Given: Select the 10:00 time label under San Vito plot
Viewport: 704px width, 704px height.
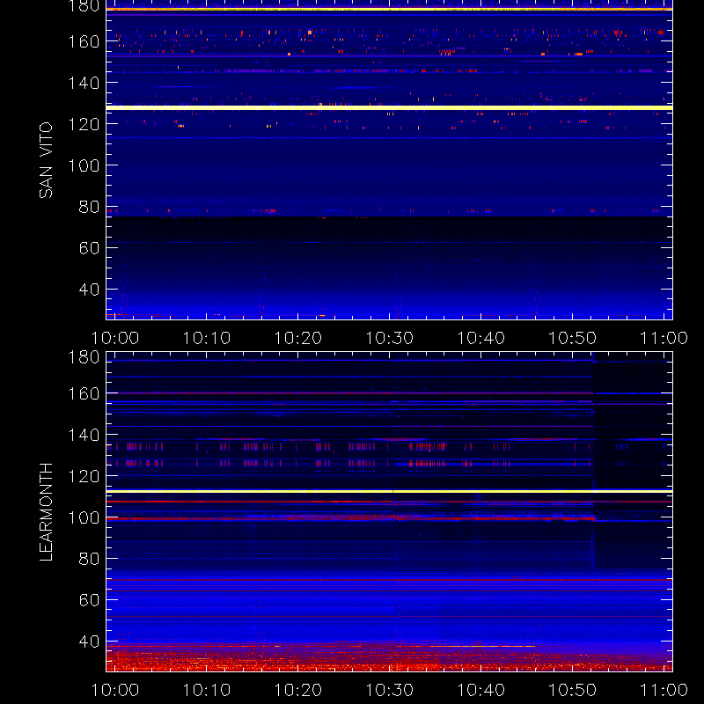Looking at the screenshot, I should tap(115, 338).
